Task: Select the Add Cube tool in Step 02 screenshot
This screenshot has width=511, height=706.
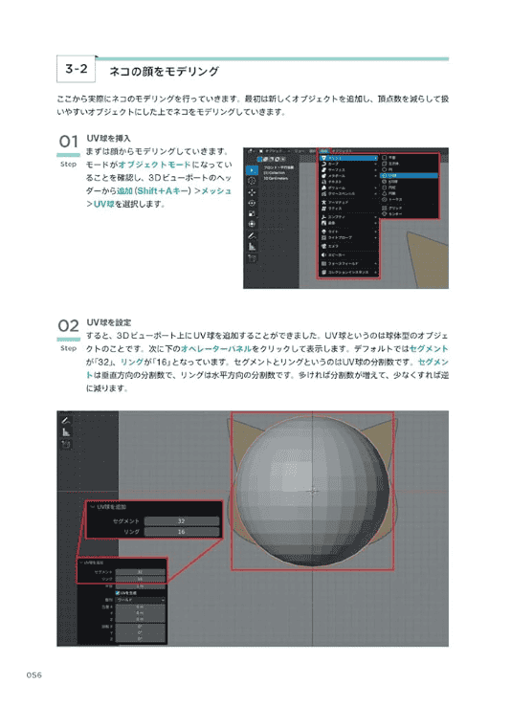Action: coord(66,445)
